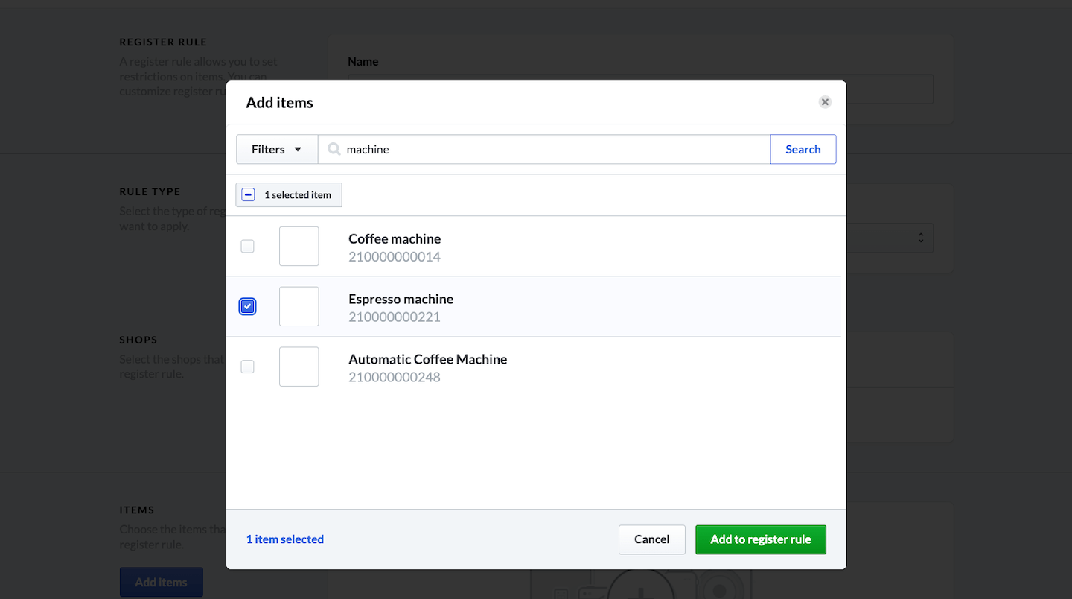Deselect all via the '1 selected item' toggle
This screenshot has width=1072, height=599.
coord(249,195)
